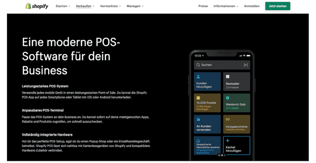
Task: Open the Vermarkten dropdown
Action: [x=110, y=6]
